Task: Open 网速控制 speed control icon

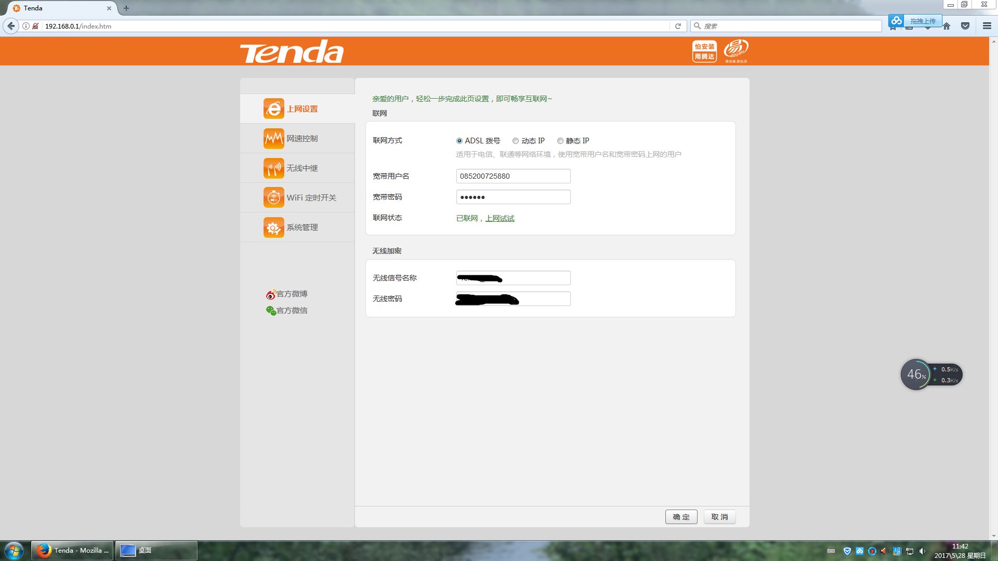Action: [273, 139]
